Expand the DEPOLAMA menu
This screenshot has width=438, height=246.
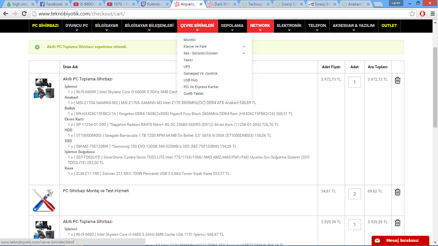click(232, 26)
